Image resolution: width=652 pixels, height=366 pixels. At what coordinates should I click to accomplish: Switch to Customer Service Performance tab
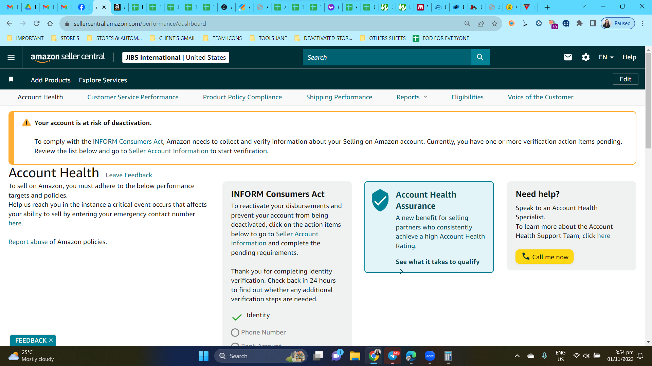coord(133,97)
